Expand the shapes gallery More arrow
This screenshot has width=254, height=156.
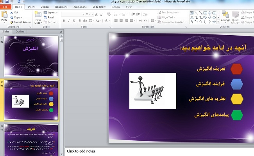[x=218, y=22]
